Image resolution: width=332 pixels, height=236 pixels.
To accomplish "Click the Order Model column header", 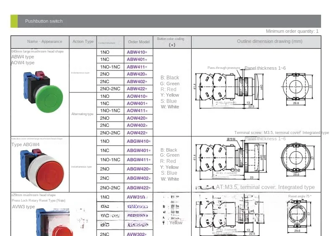I will coord(139,42).
